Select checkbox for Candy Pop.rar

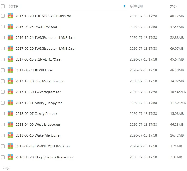tap(3, 114)
